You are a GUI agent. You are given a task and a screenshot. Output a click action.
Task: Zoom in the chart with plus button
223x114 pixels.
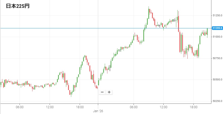pos(109,92)
